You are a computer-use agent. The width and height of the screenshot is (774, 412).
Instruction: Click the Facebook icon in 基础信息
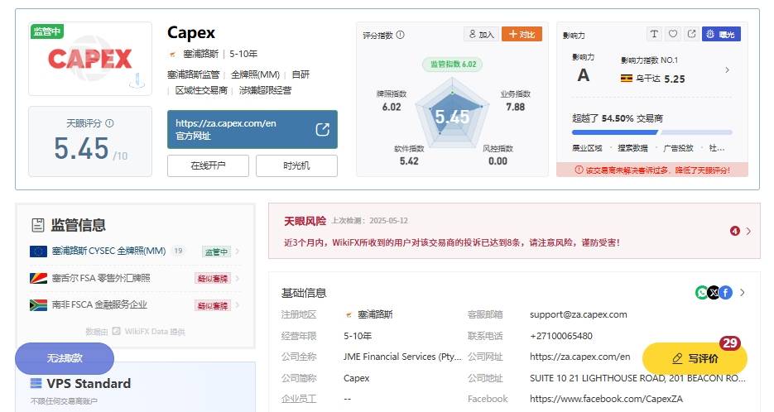[726, 293]
